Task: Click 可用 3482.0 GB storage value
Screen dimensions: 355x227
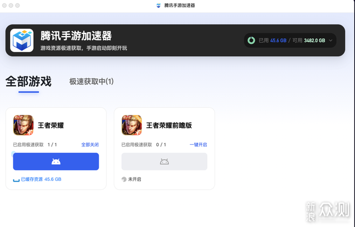Action: [308, 41]
